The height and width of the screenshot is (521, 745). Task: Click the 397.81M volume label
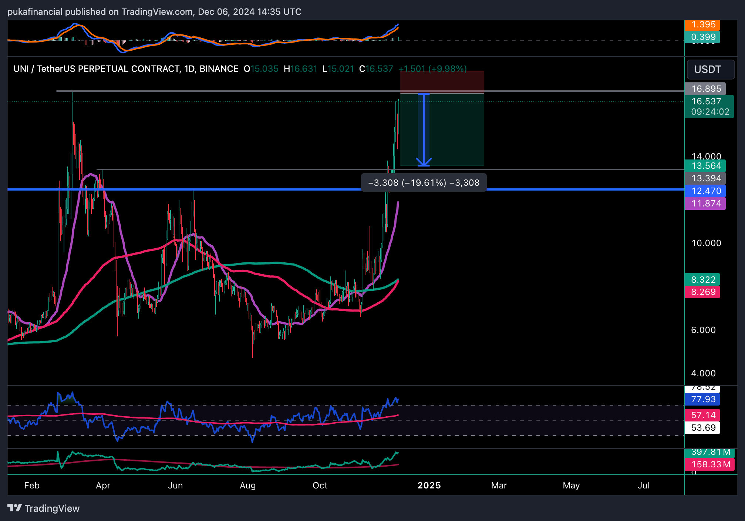pos(709,452)
